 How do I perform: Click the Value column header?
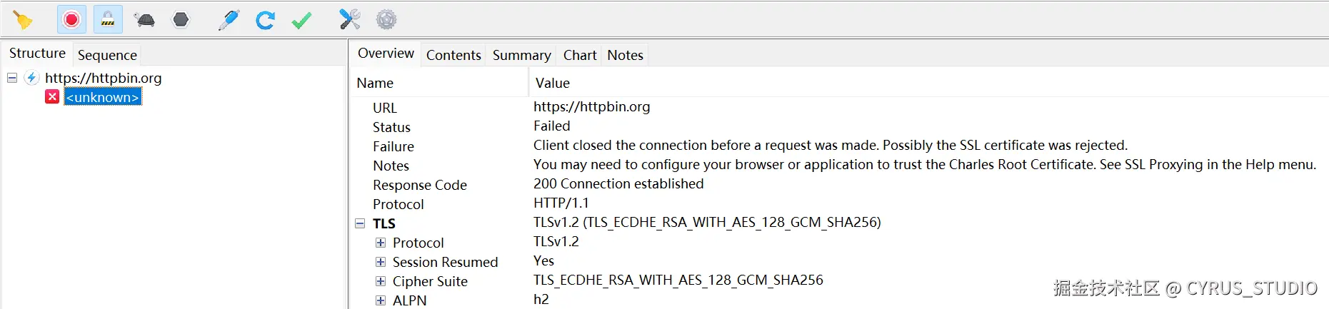click(x=552, y=83)
